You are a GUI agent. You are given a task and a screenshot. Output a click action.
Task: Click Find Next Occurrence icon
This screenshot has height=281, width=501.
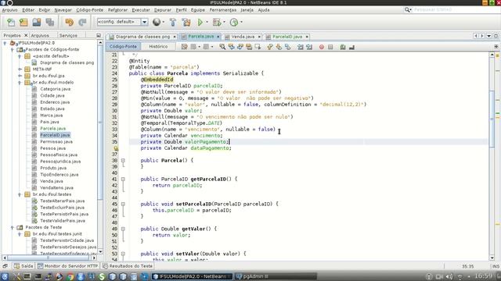click(240, 47)
